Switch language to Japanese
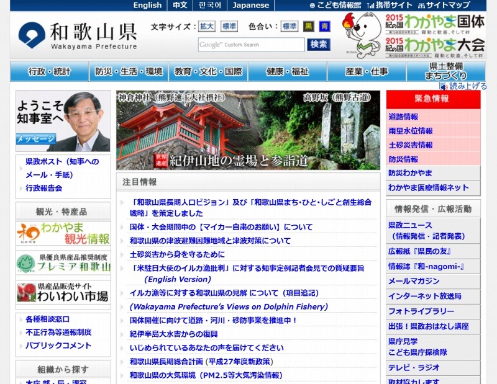 coord(250,6)
